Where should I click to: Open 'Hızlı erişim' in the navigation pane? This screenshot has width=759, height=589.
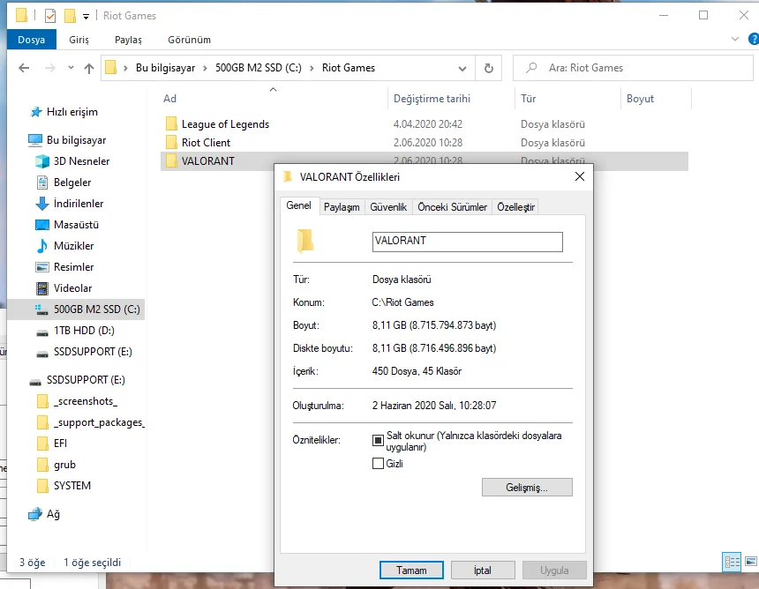72,112
